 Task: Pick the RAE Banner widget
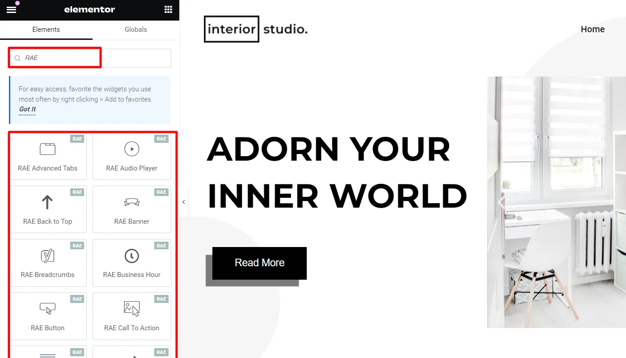click(x=131, y=209)
